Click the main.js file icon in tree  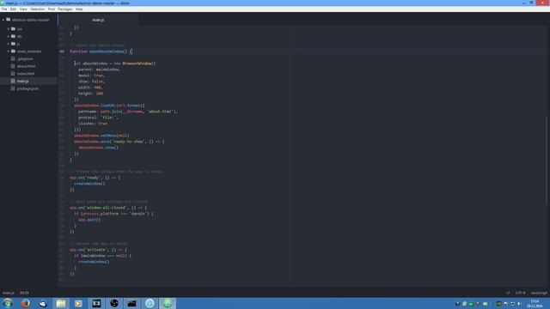(x=13, y=81)
